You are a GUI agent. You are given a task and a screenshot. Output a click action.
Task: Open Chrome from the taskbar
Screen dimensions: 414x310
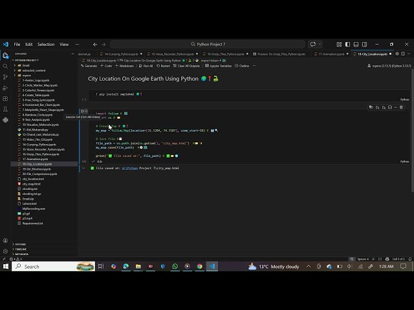[x=200, y=267]
